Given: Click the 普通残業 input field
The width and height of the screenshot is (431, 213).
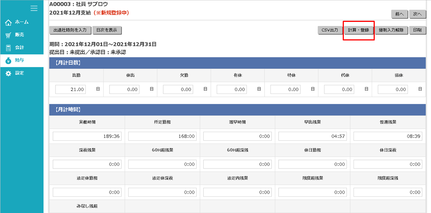Looking at the screenshot, I should click(388, 137).
